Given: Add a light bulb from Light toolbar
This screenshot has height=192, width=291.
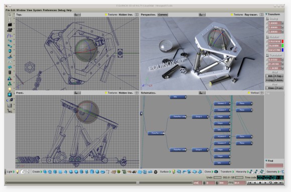Looking at the screenshot, I should pos(18,171).
